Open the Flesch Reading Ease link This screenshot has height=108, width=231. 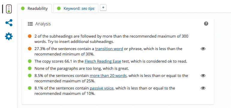(x=103, y=61)
